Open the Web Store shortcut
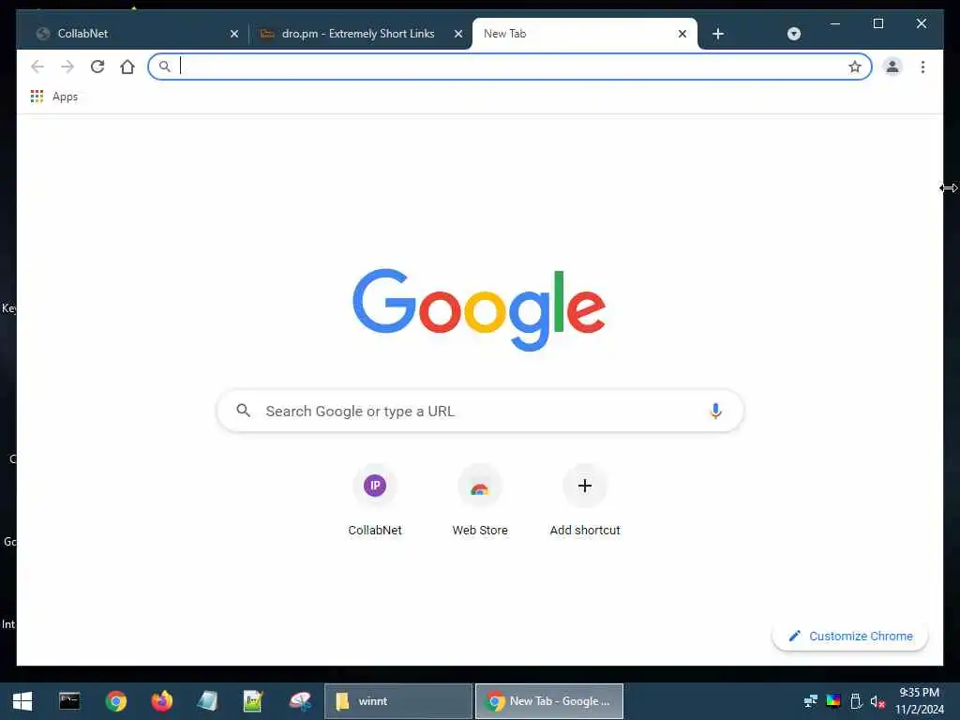Image resolution: width=960 pixels, height=720 pixels. tap(480, 501)
